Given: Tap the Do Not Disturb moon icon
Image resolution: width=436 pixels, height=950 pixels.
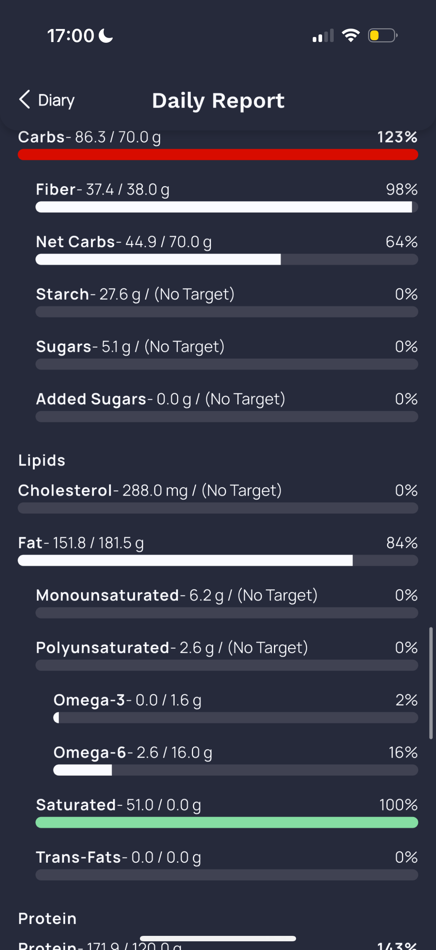Looking at the screenshot, I should point(106,36).
